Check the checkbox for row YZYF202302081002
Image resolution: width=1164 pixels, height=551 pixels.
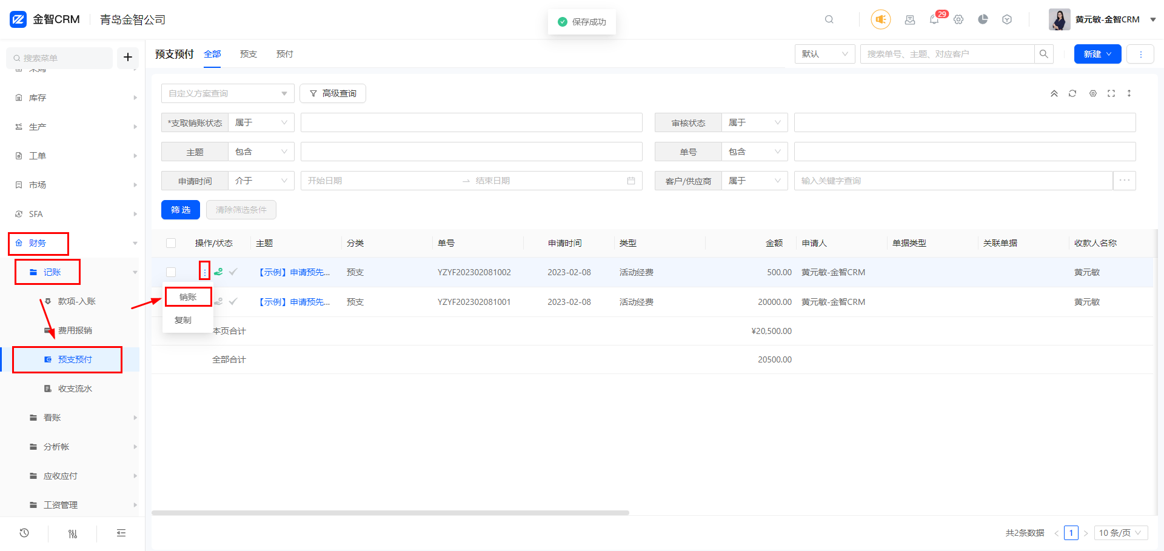[171, 272]
